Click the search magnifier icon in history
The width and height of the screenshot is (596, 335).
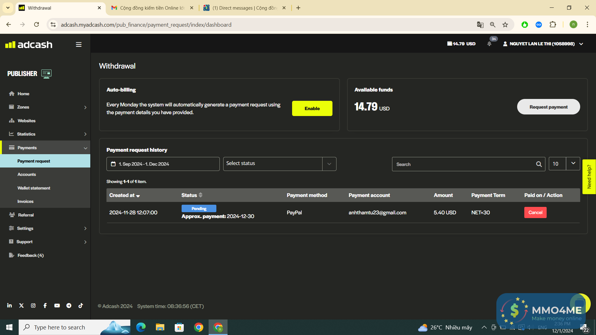pos(539,164)
